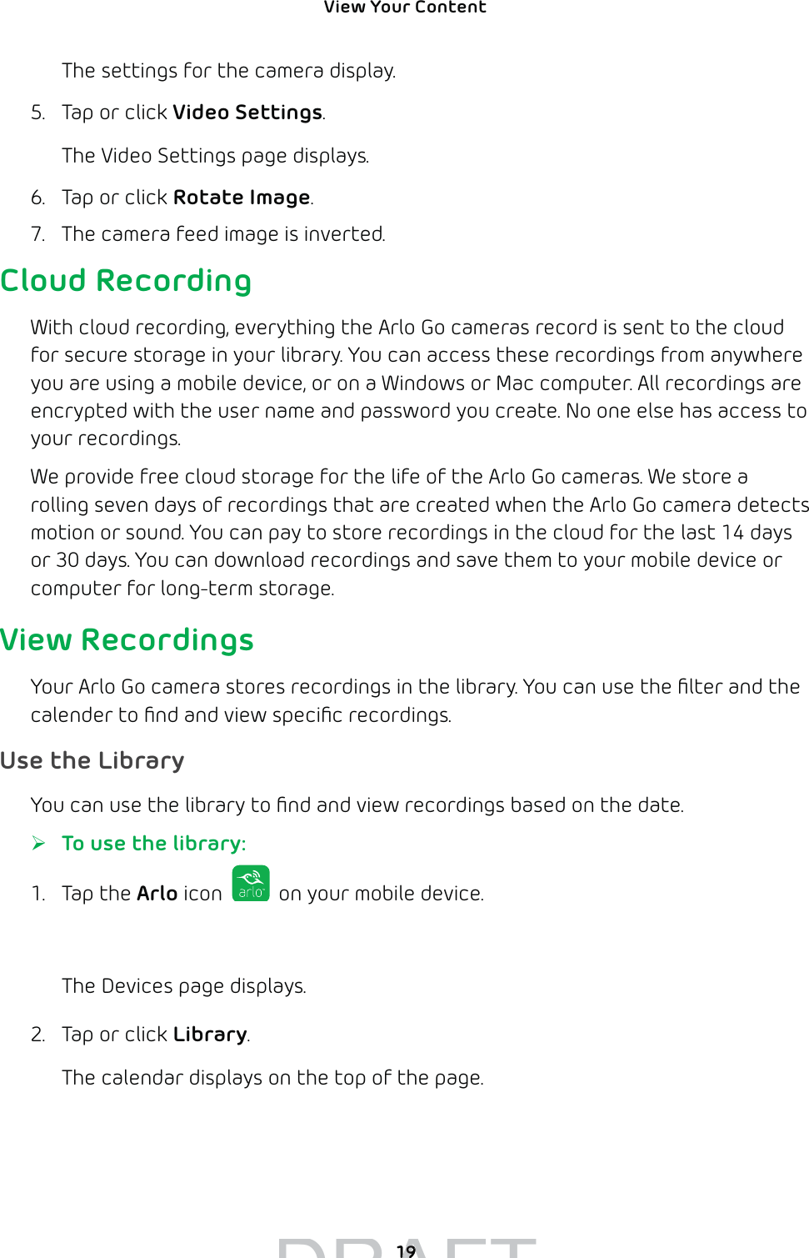This screenshot has width=809, height=1258.
Task: Click 'The Video Settings page displays.' line
Action: [x=215, y=156]
